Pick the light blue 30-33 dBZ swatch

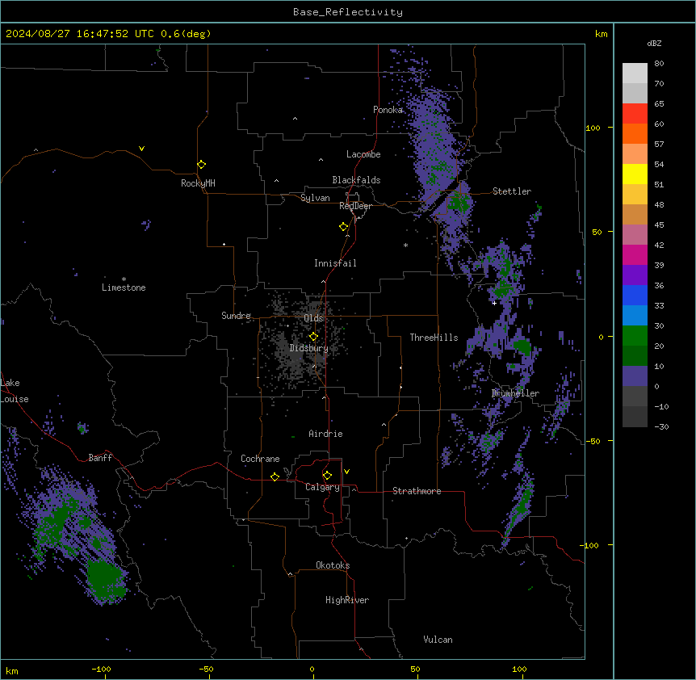click(635, 316)
